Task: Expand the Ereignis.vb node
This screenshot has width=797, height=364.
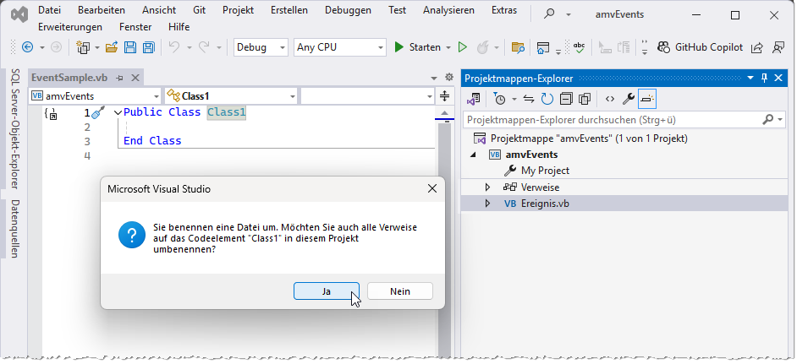Action: click(x=487, y=204)
